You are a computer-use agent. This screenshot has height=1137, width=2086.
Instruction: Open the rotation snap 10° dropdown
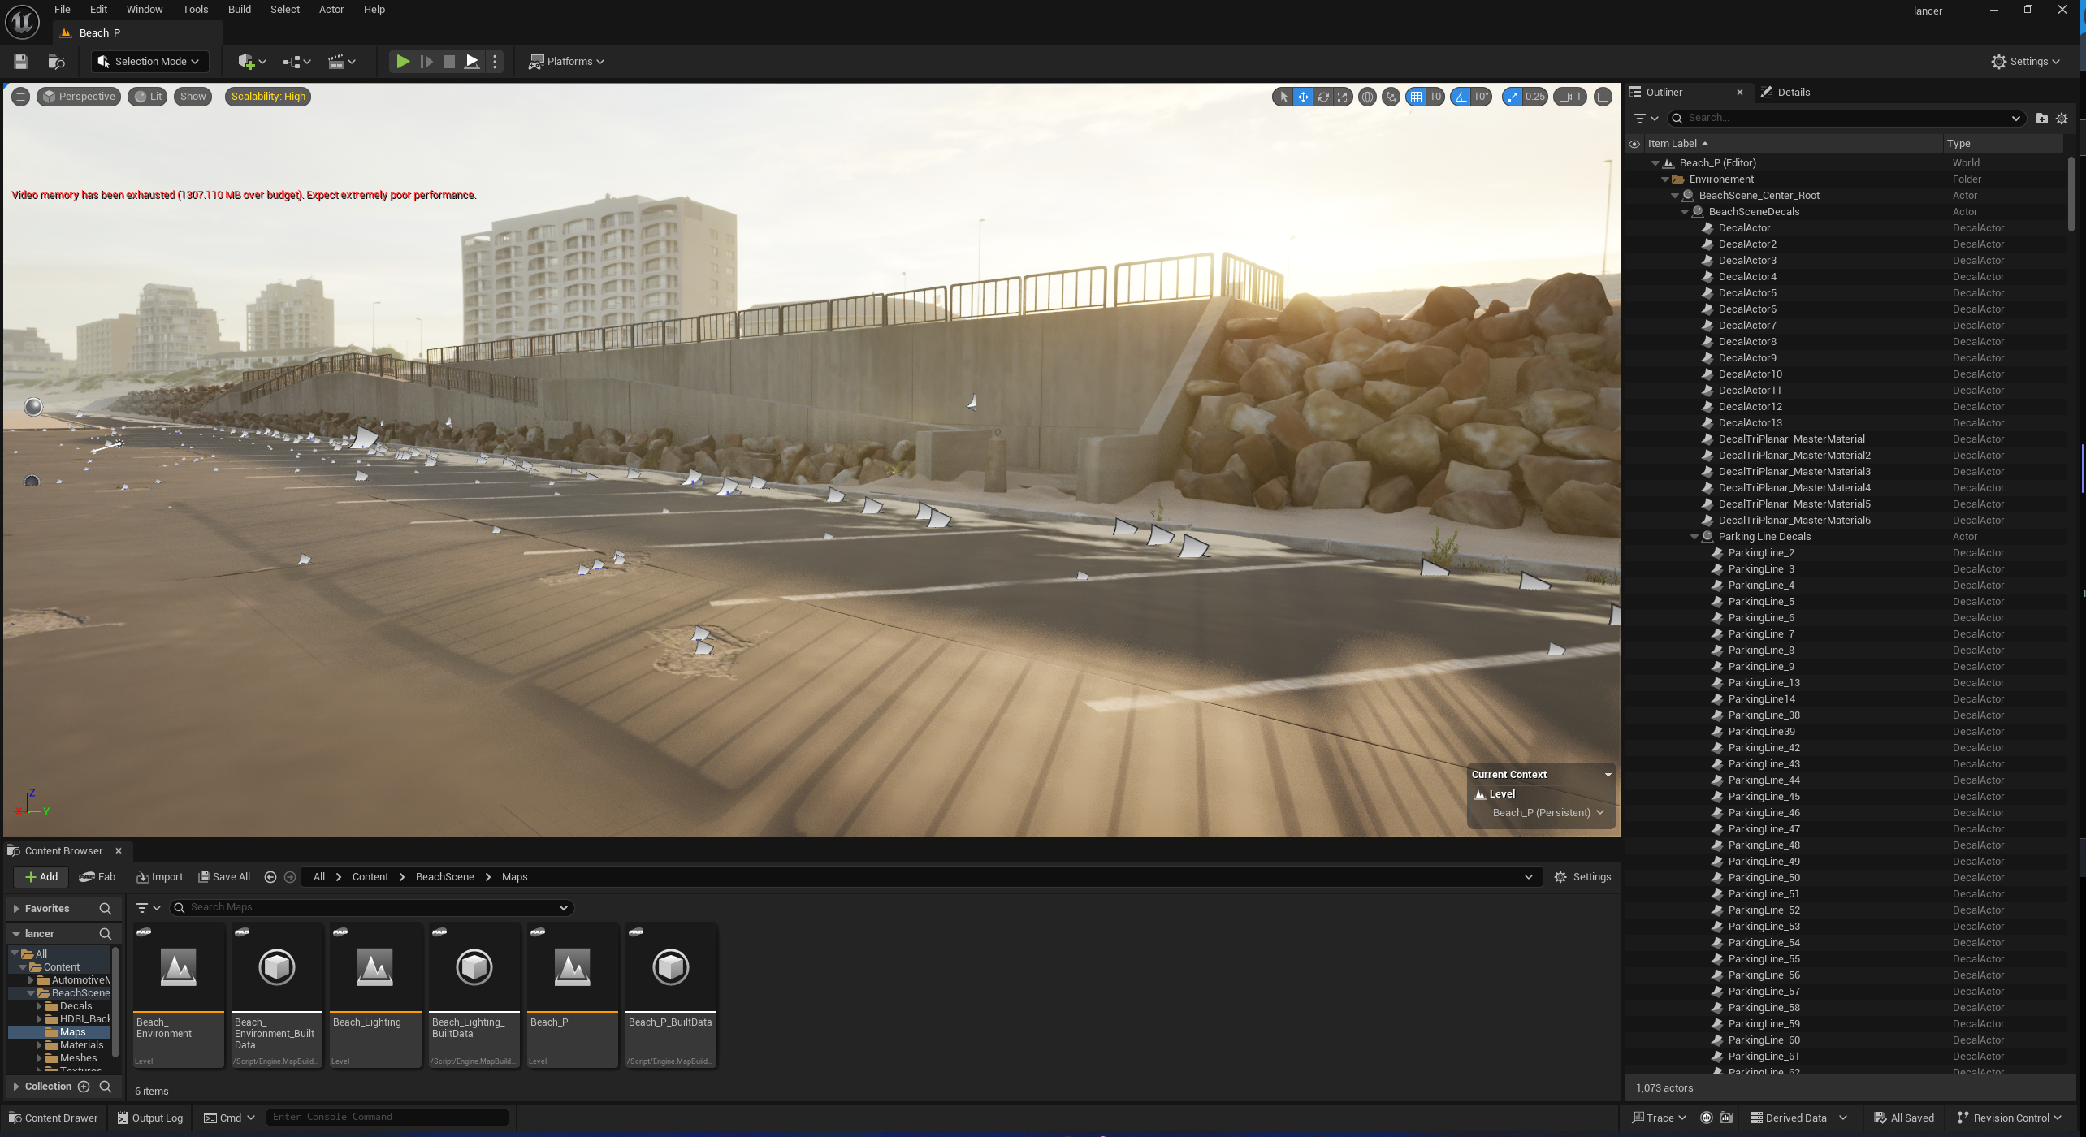tap(1481, 97)
